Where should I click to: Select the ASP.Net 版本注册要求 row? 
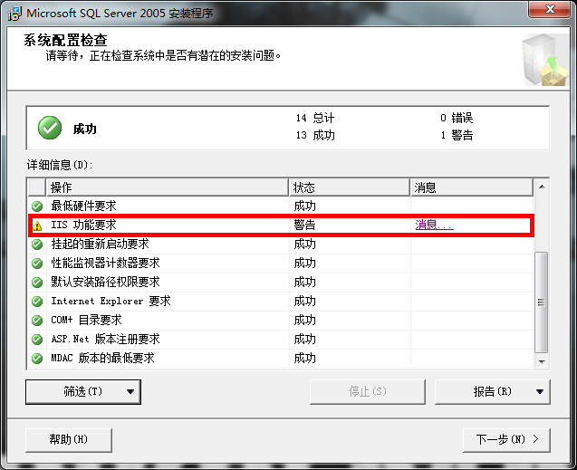coord(281,339)
